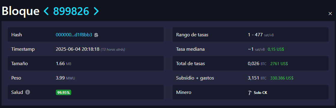Click the 0,026 BTC total fees amount
The height and width of the screenshot is (108, 336).
click(x=257, y=64)
